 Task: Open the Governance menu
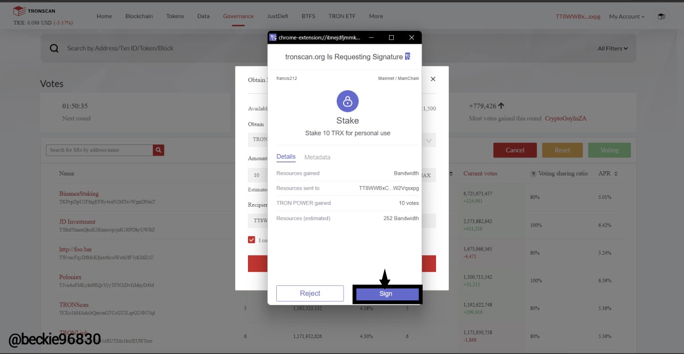point(238,16)
